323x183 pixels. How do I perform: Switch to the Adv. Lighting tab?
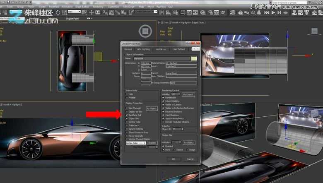tap(144, 49)
